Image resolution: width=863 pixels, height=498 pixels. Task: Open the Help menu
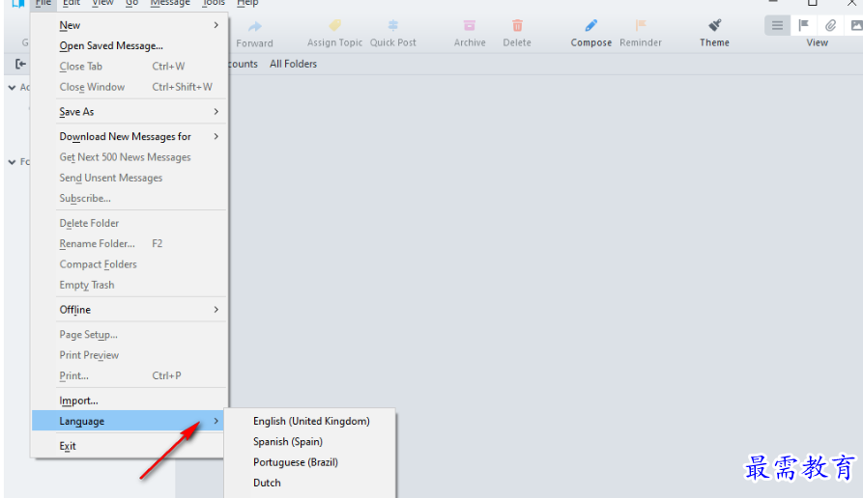(247, 3)
